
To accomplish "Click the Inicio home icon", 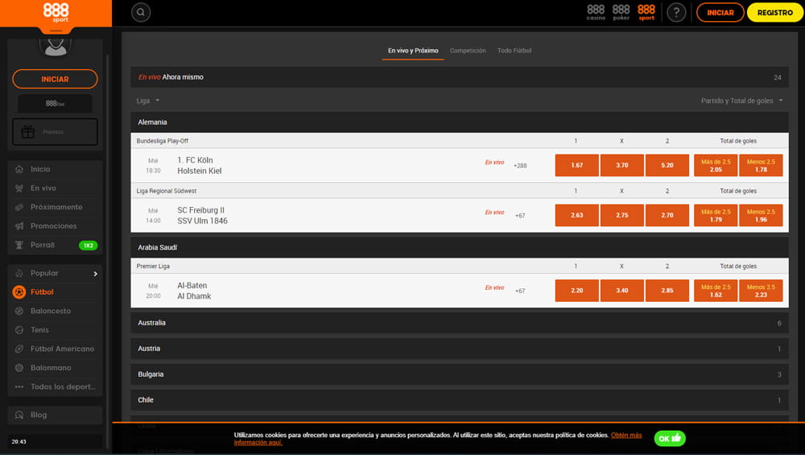I will (x=19, y=169).
